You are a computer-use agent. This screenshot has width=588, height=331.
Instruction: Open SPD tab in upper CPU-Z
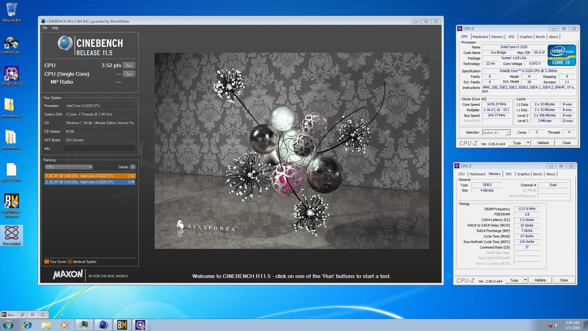click(x=511, y=37)
